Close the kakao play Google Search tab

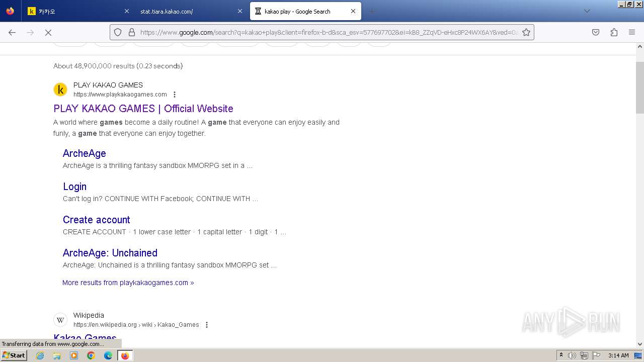pos(353,11)
